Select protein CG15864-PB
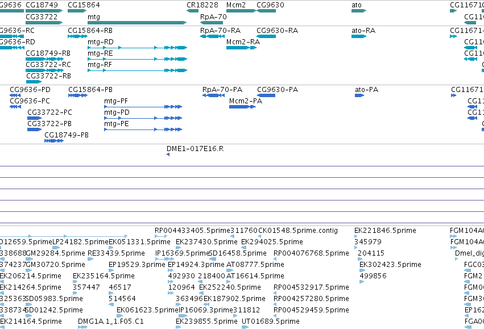This screenshot has width=484, height=330. click(78, 95)
